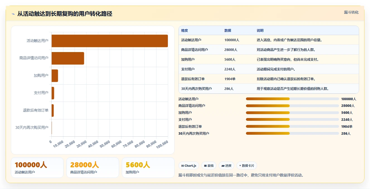This screenshot has width=370, height=189.
Task: Click the 1904单 value beside the progress bar
Action: point(347,126)
